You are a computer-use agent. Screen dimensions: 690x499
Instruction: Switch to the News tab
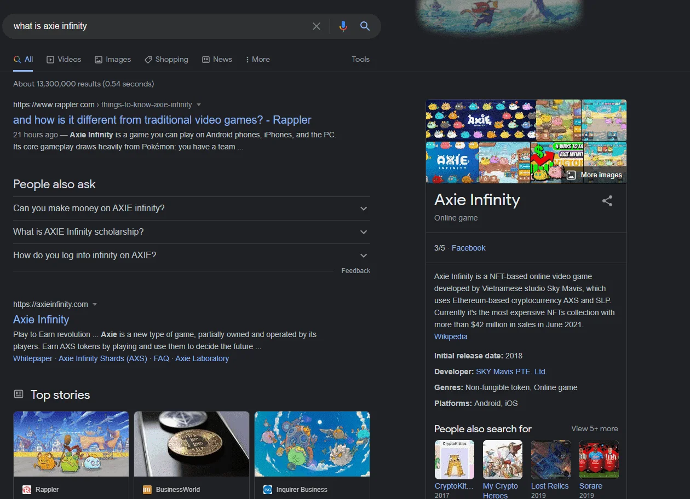pos(217,60)
